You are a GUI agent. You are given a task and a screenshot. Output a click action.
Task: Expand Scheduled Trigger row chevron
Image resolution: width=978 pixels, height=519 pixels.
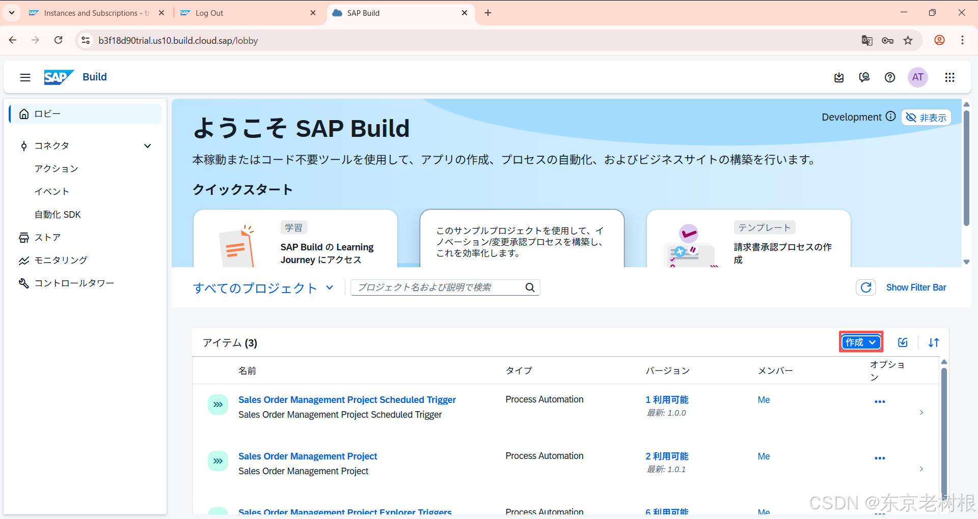point(921,413)
